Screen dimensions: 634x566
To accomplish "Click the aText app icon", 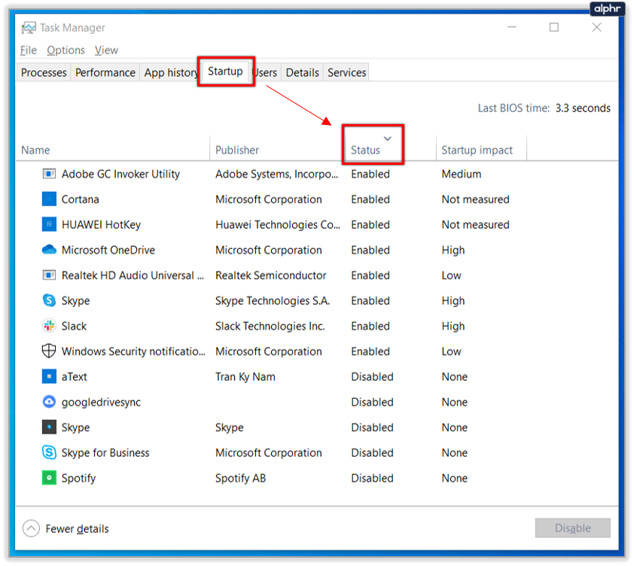I will 49,376.
